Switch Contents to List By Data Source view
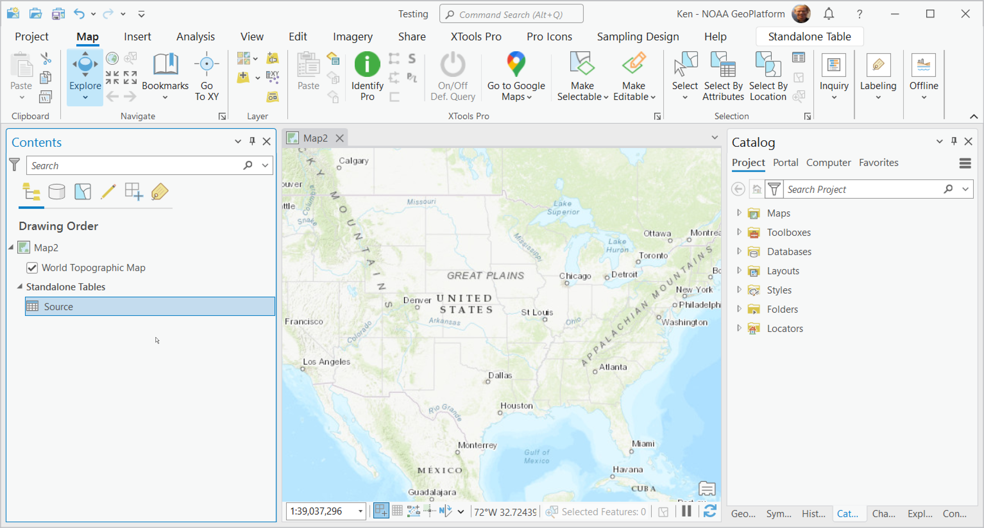The height and width of the screenshot is (528, 984). [x=56, y=192]
